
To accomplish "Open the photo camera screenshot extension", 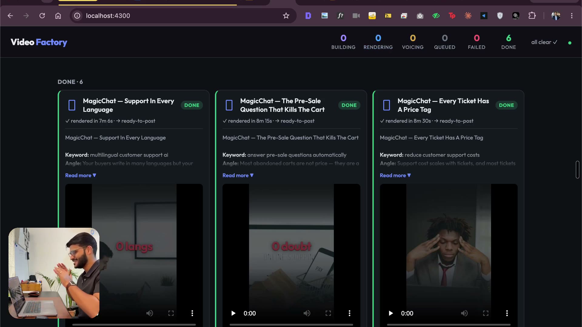I will click(420, 16).
